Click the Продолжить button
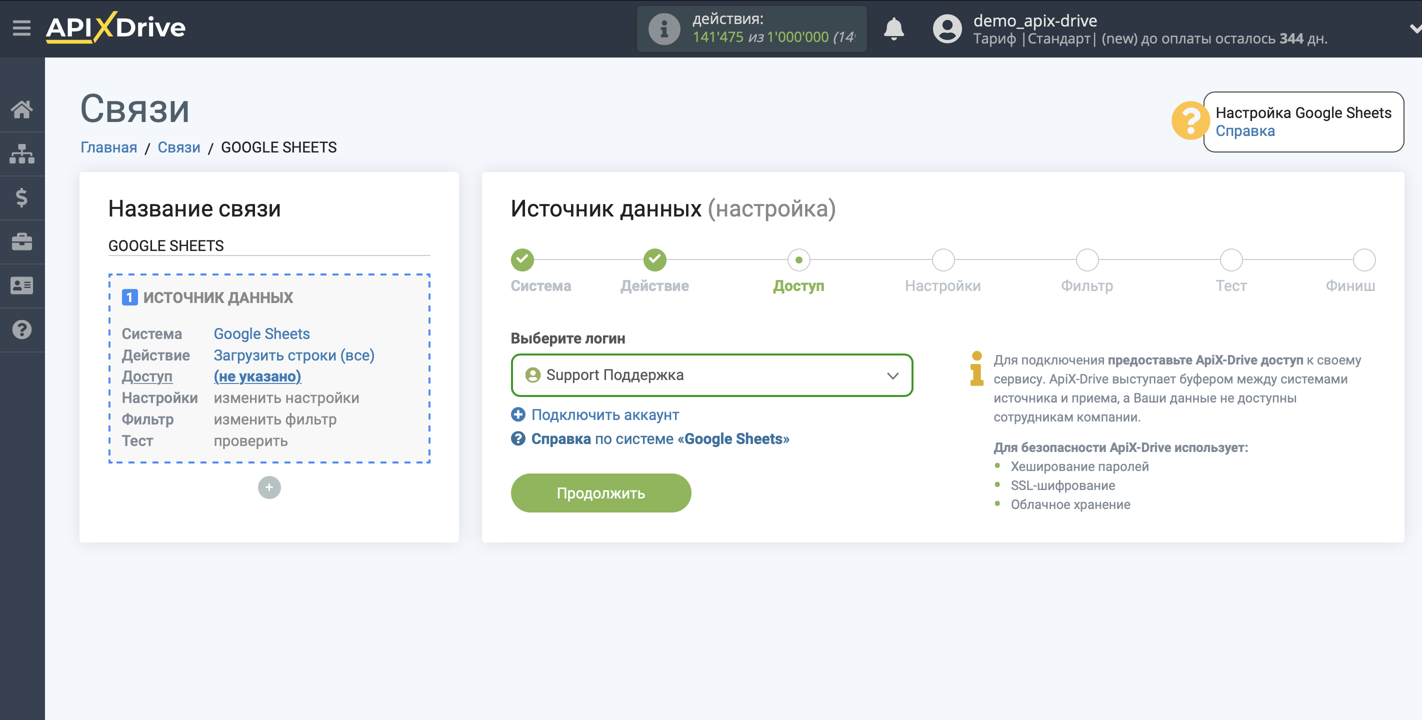Screen dimensions: 1422x720 600,493
